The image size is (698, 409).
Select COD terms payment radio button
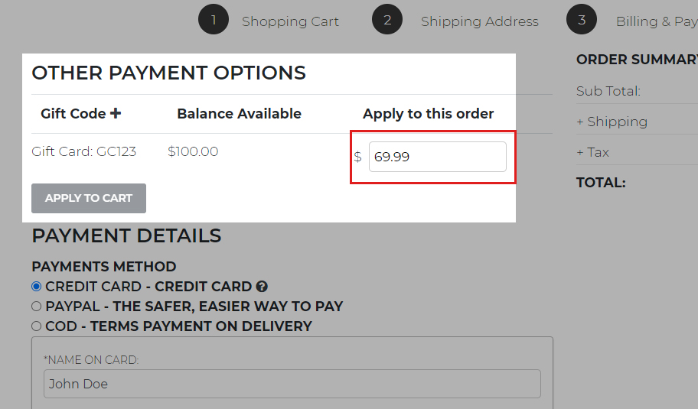pyautogui.click(x=36, y=326)
